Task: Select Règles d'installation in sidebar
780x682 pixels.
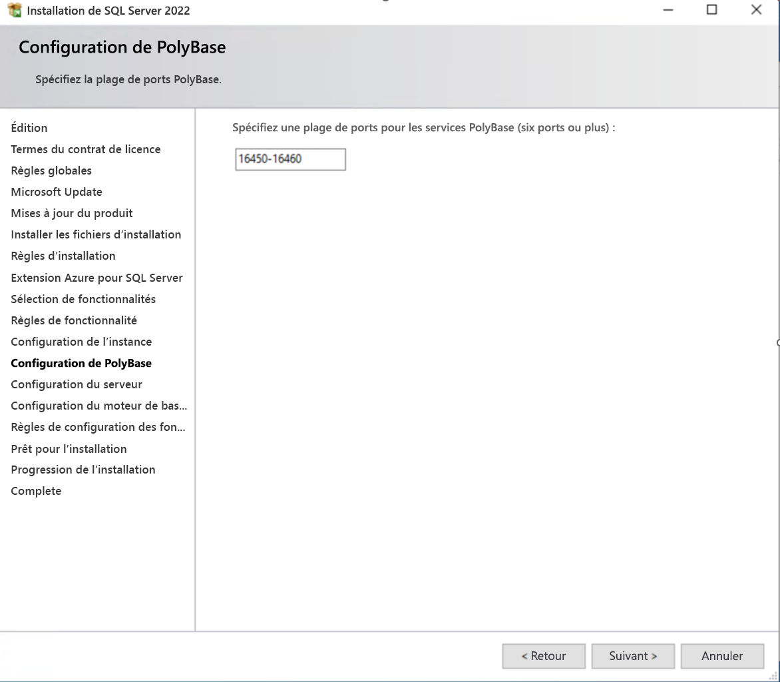Action: click(x=63, y=256)
